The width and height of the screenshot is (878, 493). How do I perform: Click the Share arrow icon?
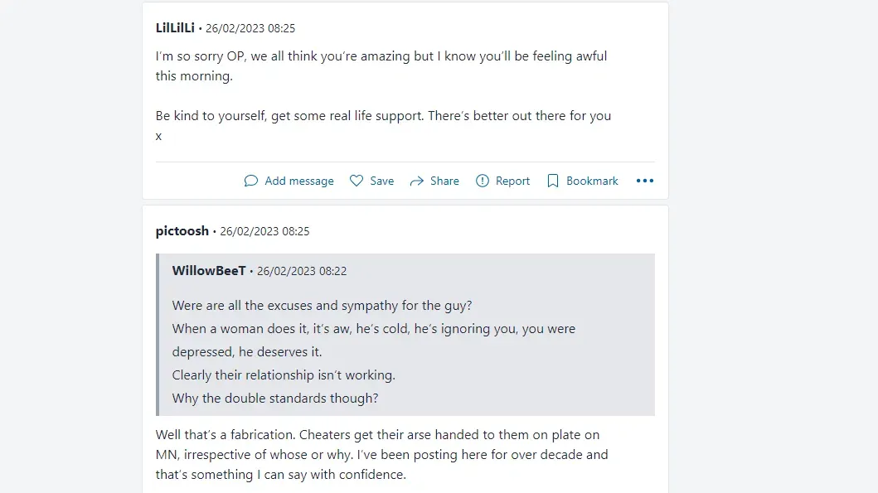tap(417, 181)
